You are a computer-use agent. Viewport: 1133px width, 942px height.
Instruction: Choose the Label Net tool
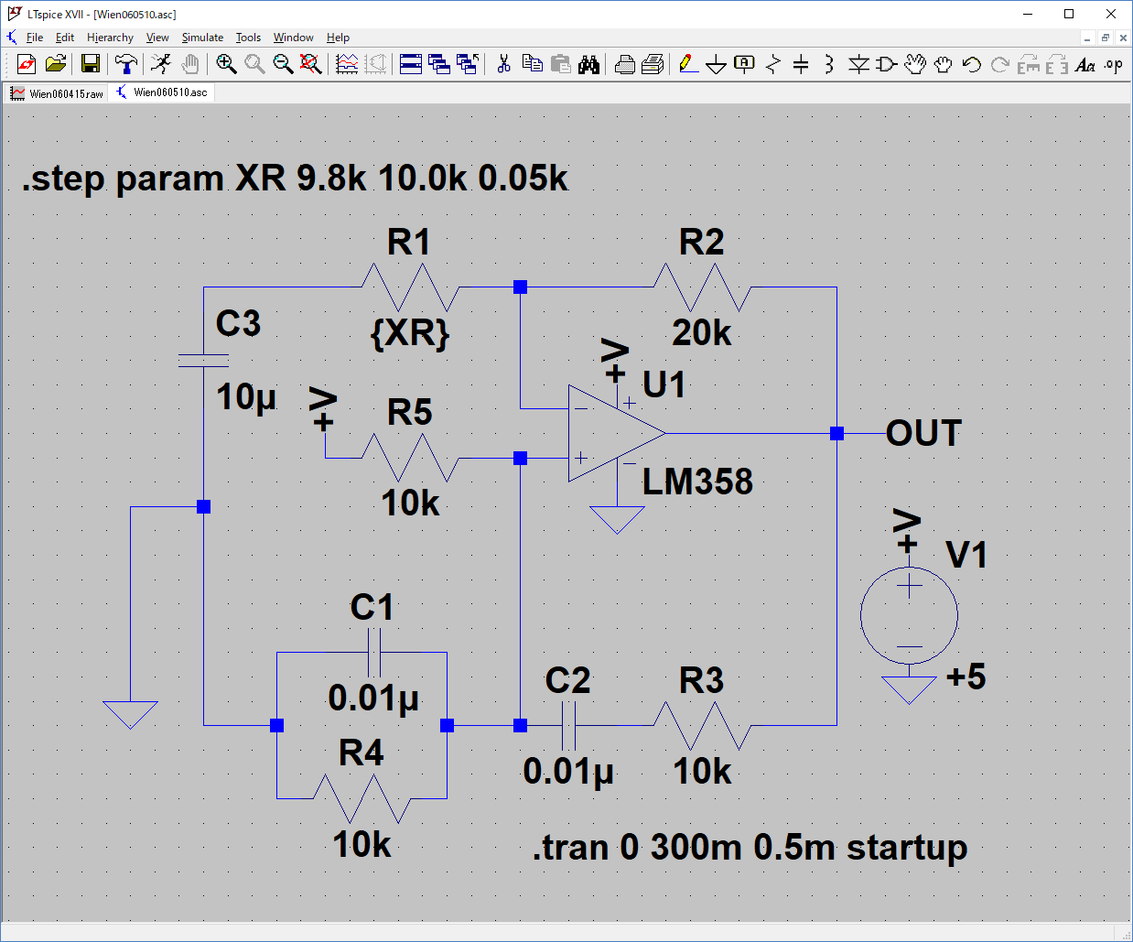pyautogui.click(x=745, y=64)
